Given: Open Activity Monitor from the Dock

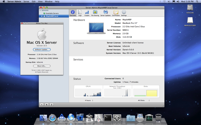Looking at the screenshot, I should pyautogui.click(x=149, y=118).
